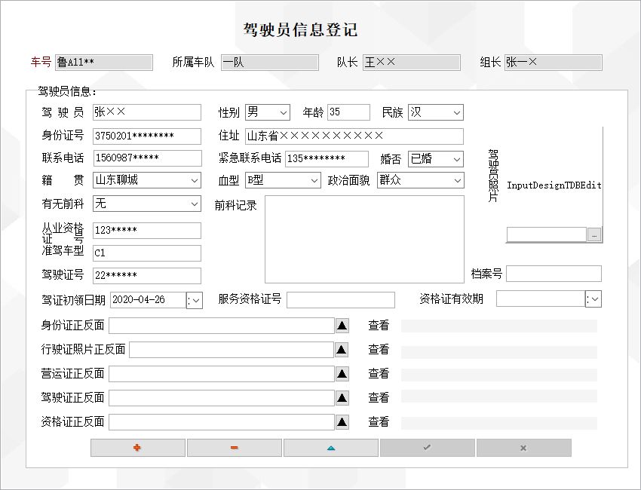Screen dimensions: 641x490
Task: Click upload arrow for 营运证正反面
Action: 342,374
